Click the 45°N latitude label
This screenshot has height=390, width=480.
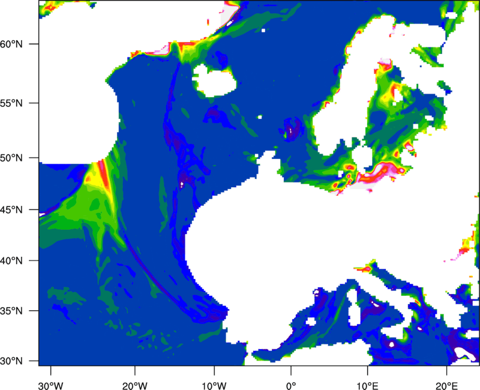click(x=11, y=209)
